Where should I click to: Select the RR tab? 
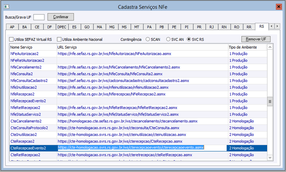tap(249, 27)
